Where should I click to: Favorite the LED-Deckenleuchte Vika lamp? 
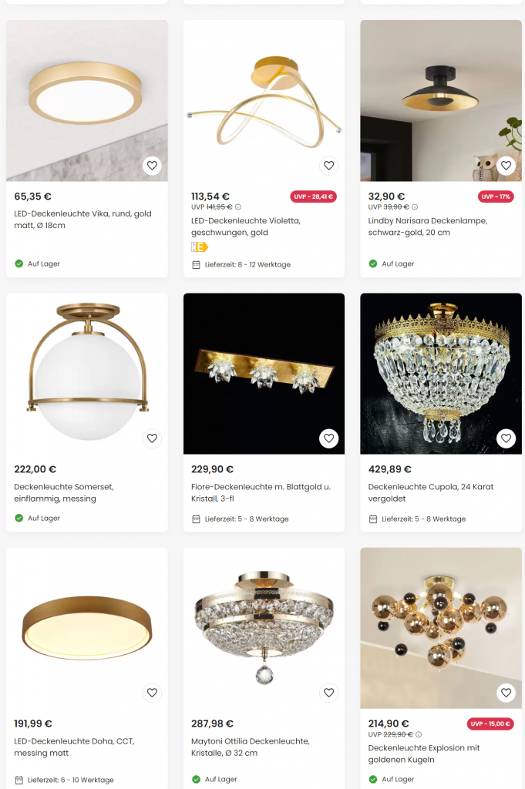click(152, 166)
